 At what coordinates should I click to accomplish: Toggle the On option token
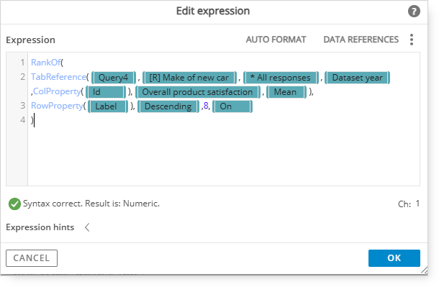[232, 106]
